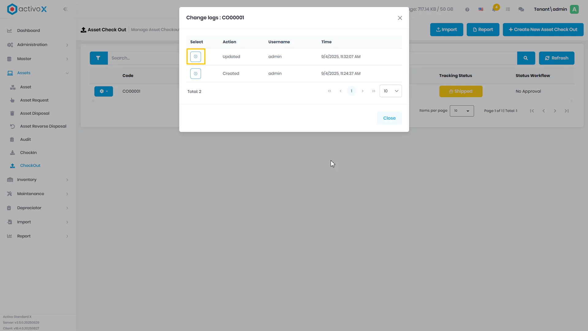The image size is (588, 331).
Task: Expand the Depreciator menu
Action: [x=37, y=208]
